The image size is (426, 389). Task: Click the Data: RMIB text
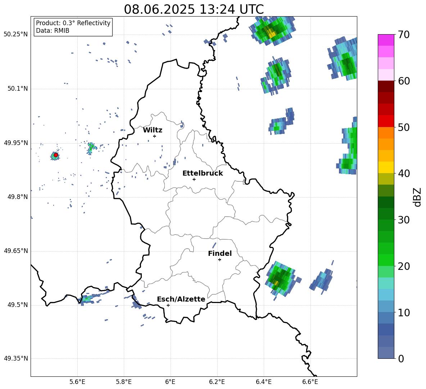click(53, 31)
